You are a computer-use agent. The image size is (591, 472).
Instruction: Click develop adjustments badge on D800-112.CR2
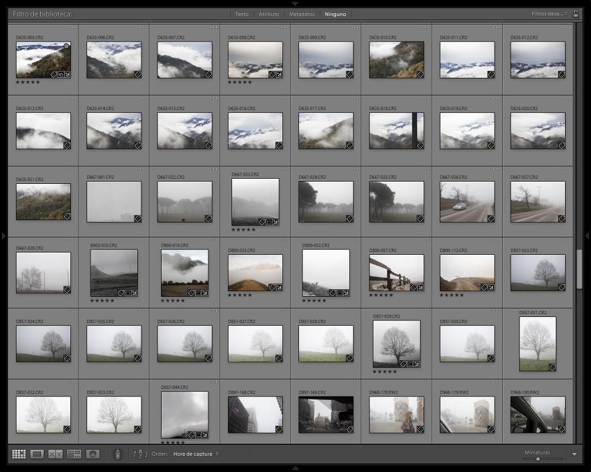click(x=491, y=287)
